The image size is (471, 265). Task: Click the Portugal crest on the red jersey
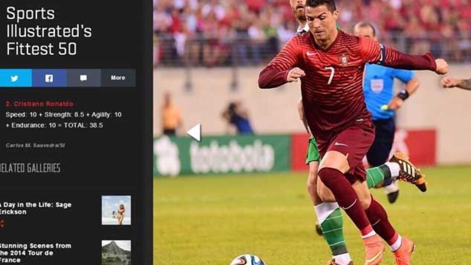click(x=344, y=59)
